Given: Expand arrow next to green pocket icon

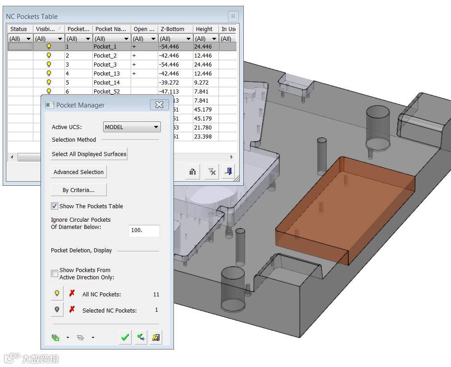Looking at the screenshot, I should coord(68,338).
